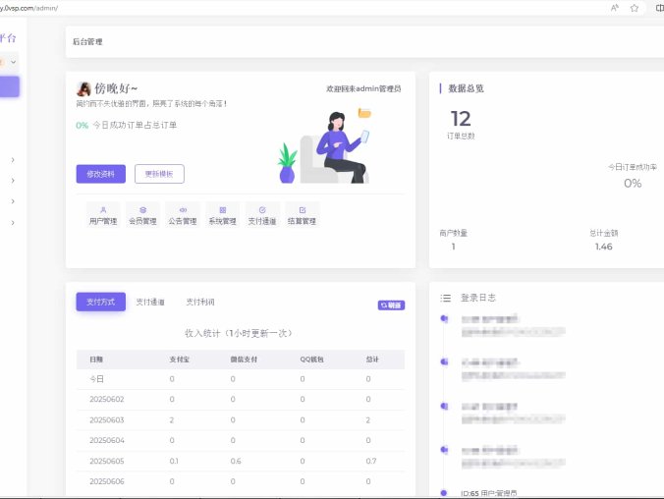The image size is (664, 499).
Task: Open the 结算管理 shortcut icon
Action: coord(302,215)
